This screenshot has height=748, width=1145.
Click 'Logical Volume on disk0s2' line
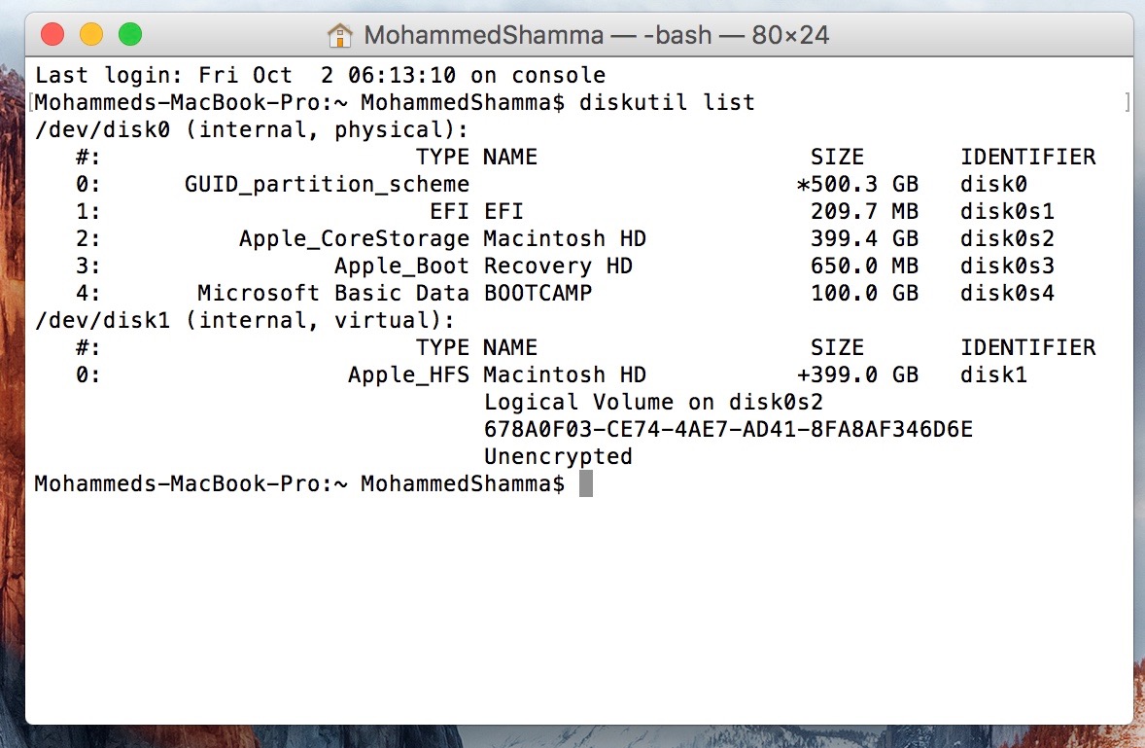pos(653,402)
